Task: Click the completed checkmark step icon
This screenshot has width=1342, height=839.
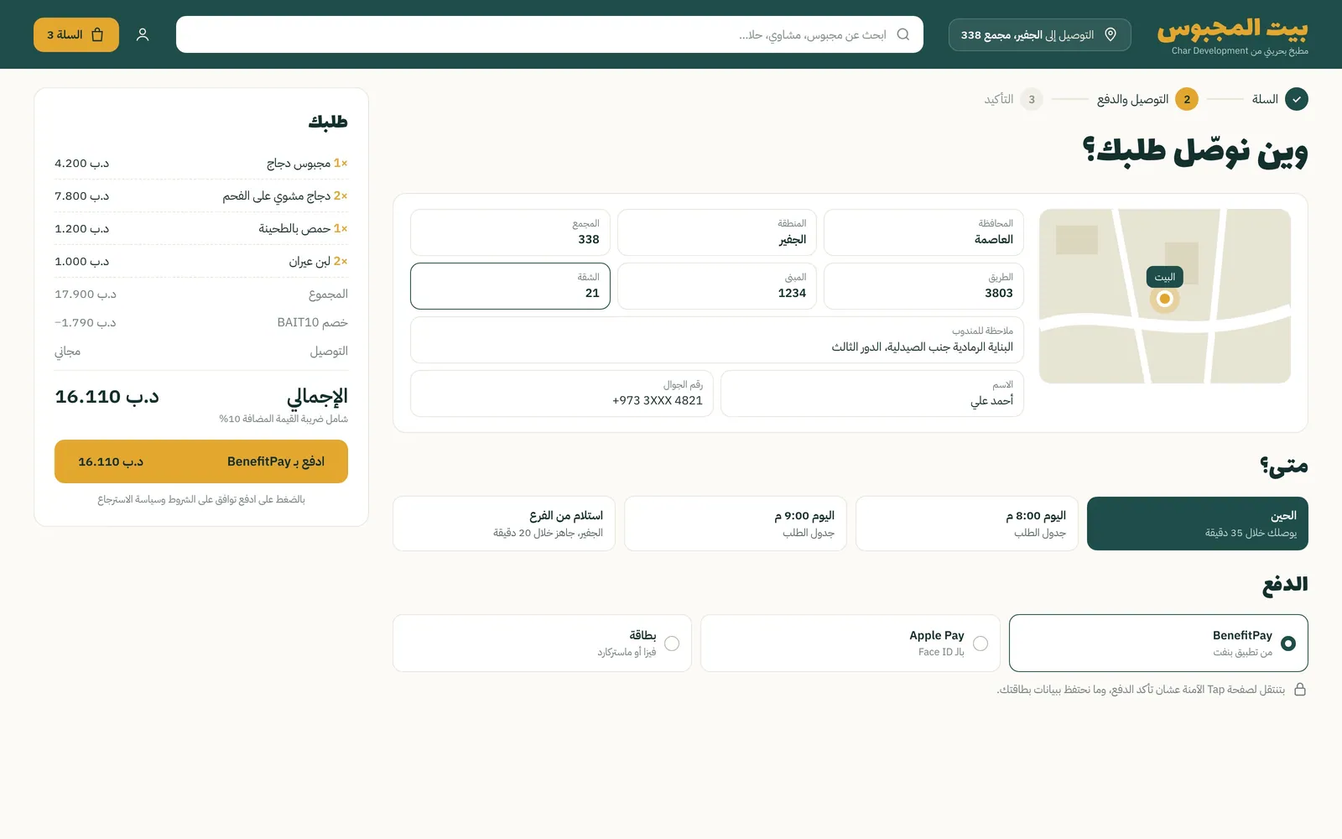Action: pos(1297,99)
